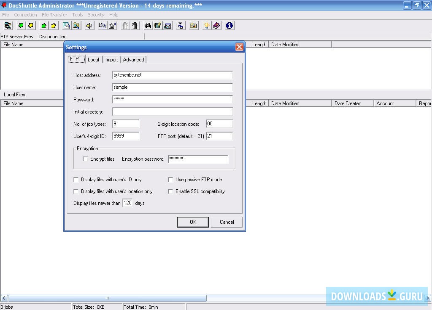
Task: Click the 'Total Time: 0min' status entry
Action: [x=141, y=307]
